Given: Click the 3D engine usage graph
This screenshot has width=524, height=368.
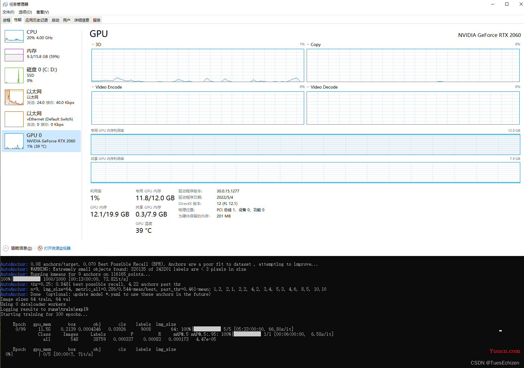Looking at the screenshot, I should [198, 65].
